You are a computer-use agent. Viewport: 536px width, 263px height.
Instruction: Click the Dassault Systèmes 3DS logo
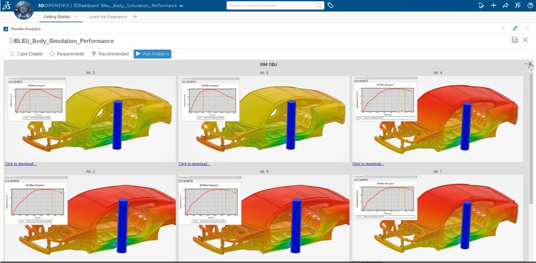coord(6,5)
